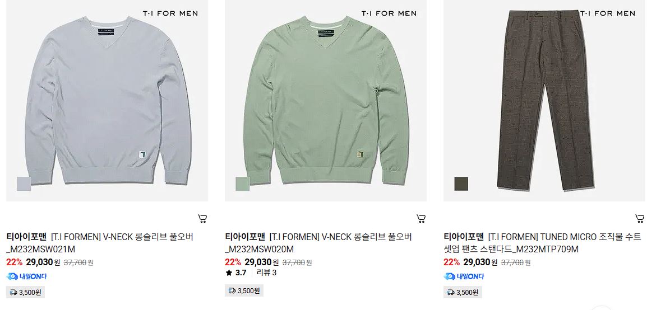Click the 3,500원 shipping badge for pants
The width and height of the screenshot is (647, 310).
(463, 293)
